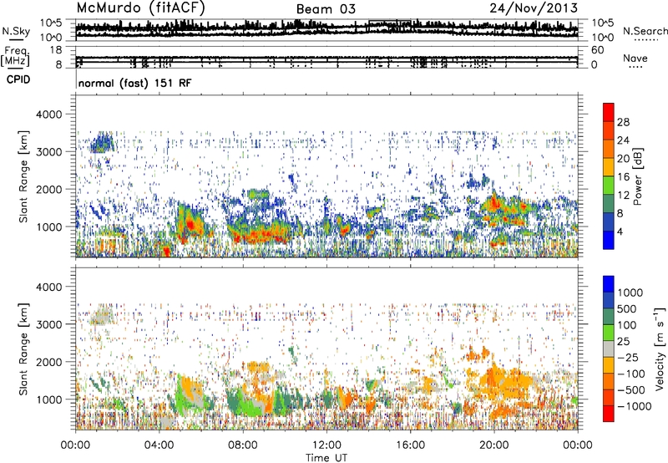Click the Velocity [m s-1] colorbar title

point(660,349)
